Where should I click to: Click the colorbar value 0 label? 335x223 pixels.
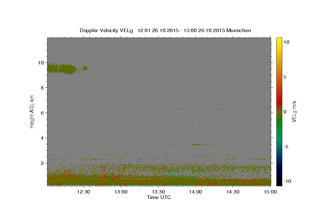pyautogui.click(x=285, y=112)
